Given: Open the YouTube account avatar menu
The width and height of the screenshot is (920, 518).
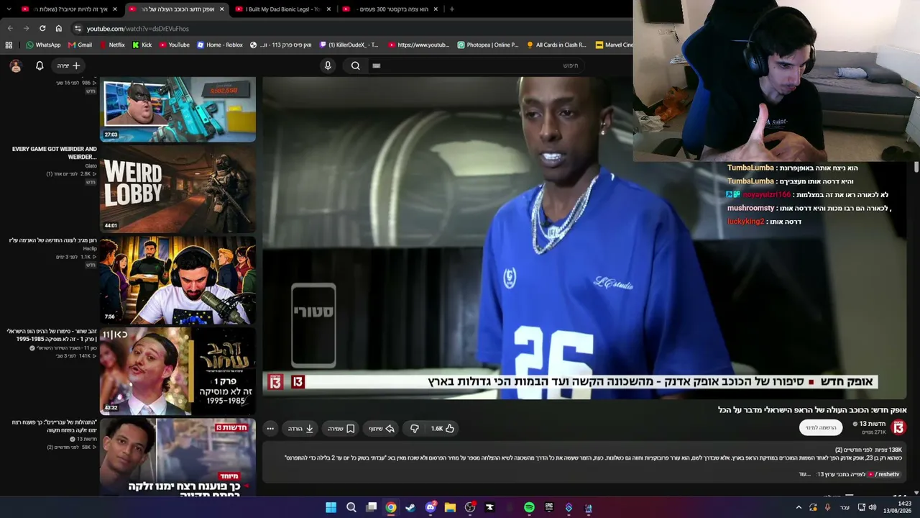Looking at the screenshot, I should [16, 65].
